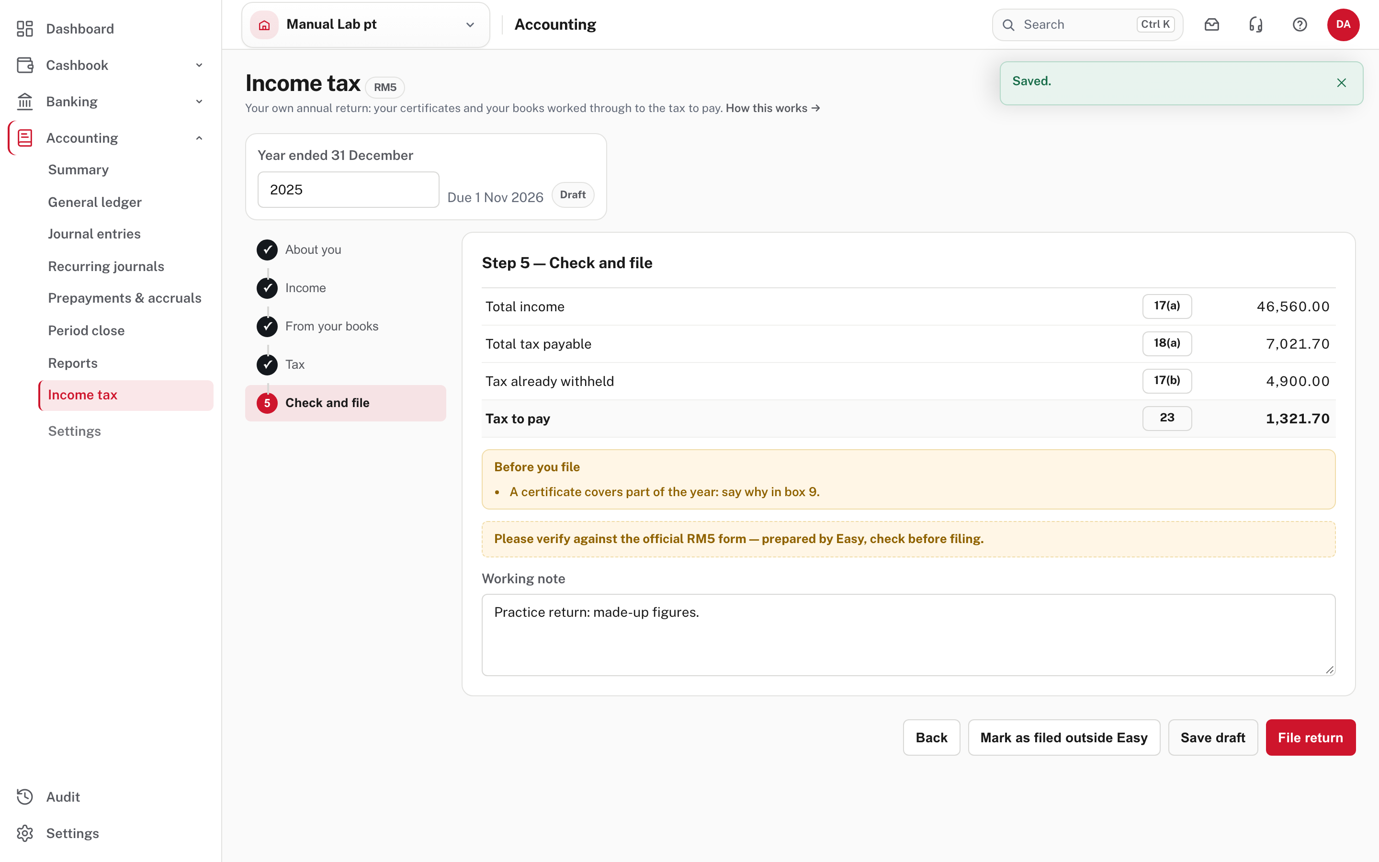The height and width of the screenshot is (862, 1379).
Task: Click the Back button
Action: [x=931, y=737]
